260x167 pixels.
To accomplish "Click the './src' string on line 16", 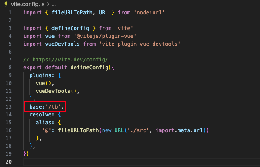I will (x=138, y=130).
